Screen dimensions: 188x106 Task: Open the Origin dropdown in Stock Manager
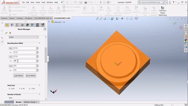click(23, 37)
